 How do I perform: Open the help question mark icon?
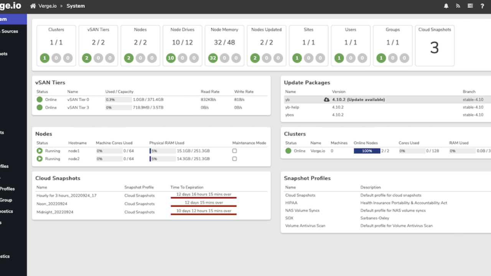tap(482, 6)
